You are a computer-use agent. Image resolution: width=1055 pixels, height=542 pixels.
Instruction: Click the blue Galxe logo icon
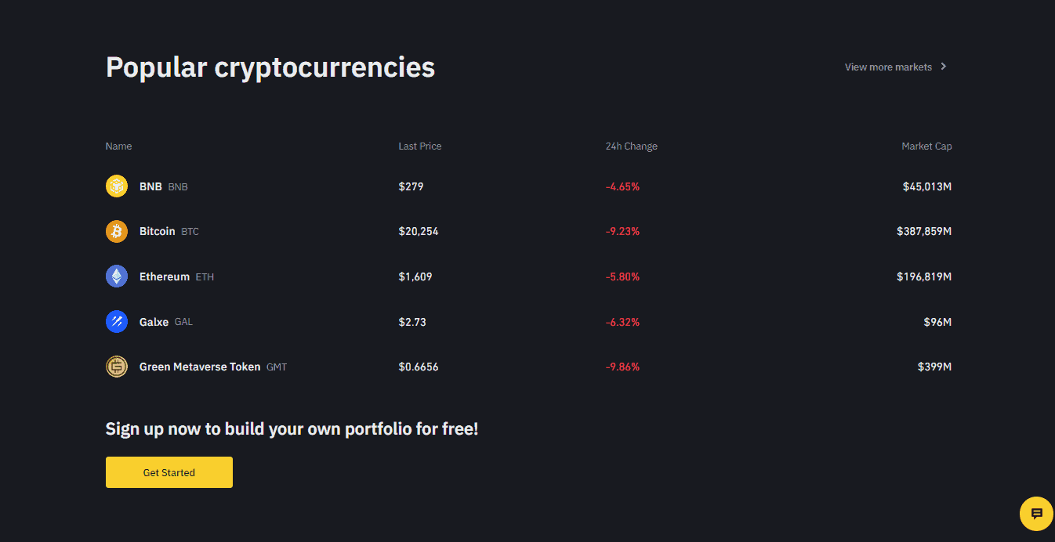pos(117,321)
